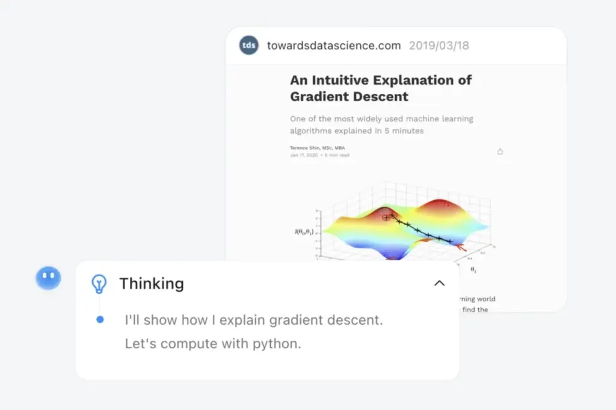This screenshot has width=616, height=410.
Task: Click the red arrow at the descent path end
Action: click(x=461, y=246)
